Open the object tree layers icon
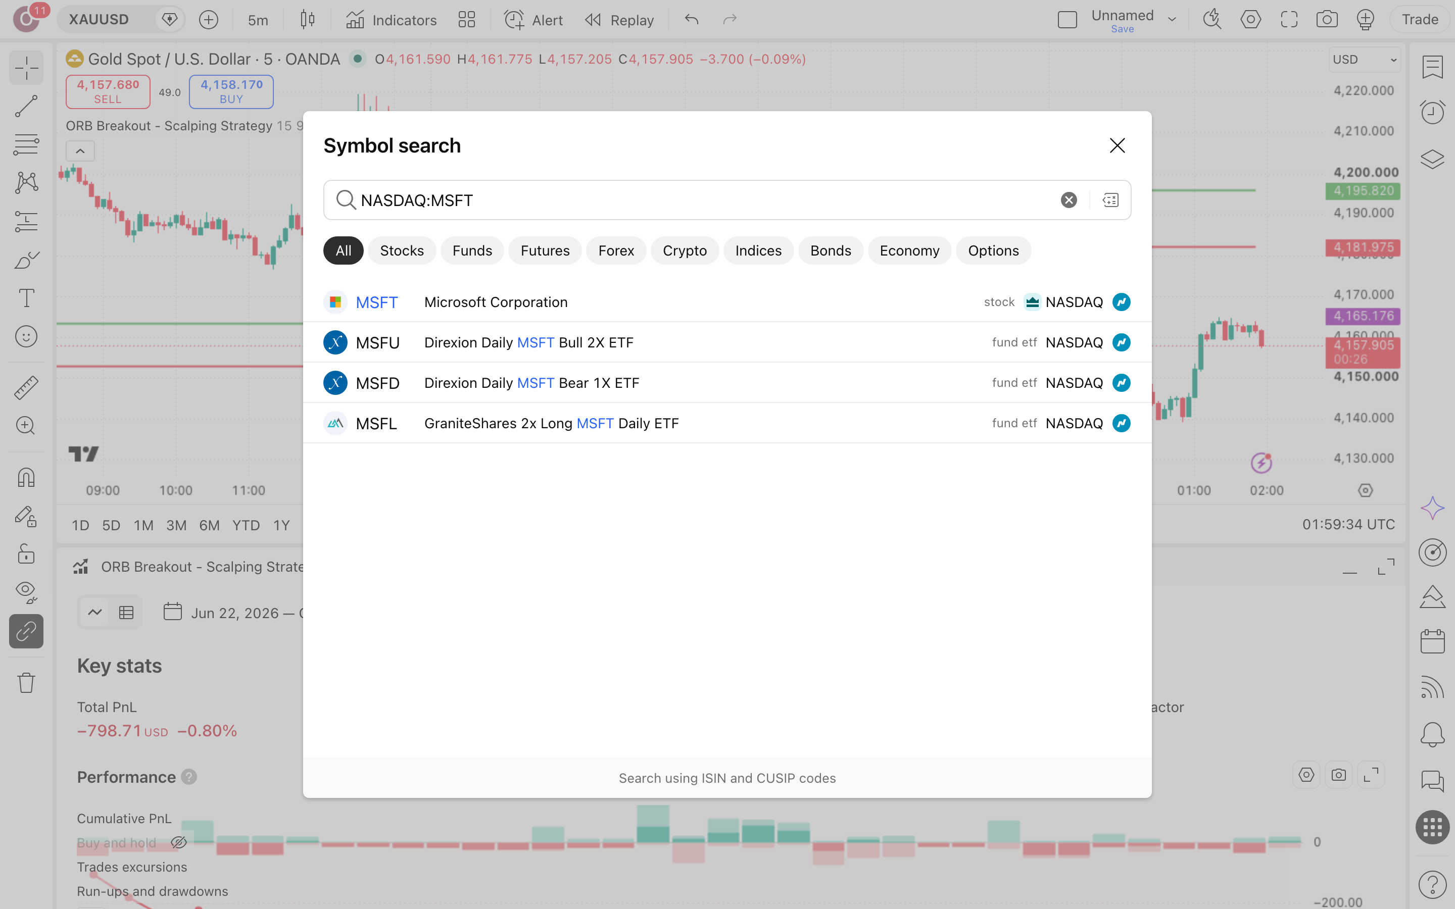Image resolution: width=1455 pixels, height=909 pixels. click(1432, 159)
